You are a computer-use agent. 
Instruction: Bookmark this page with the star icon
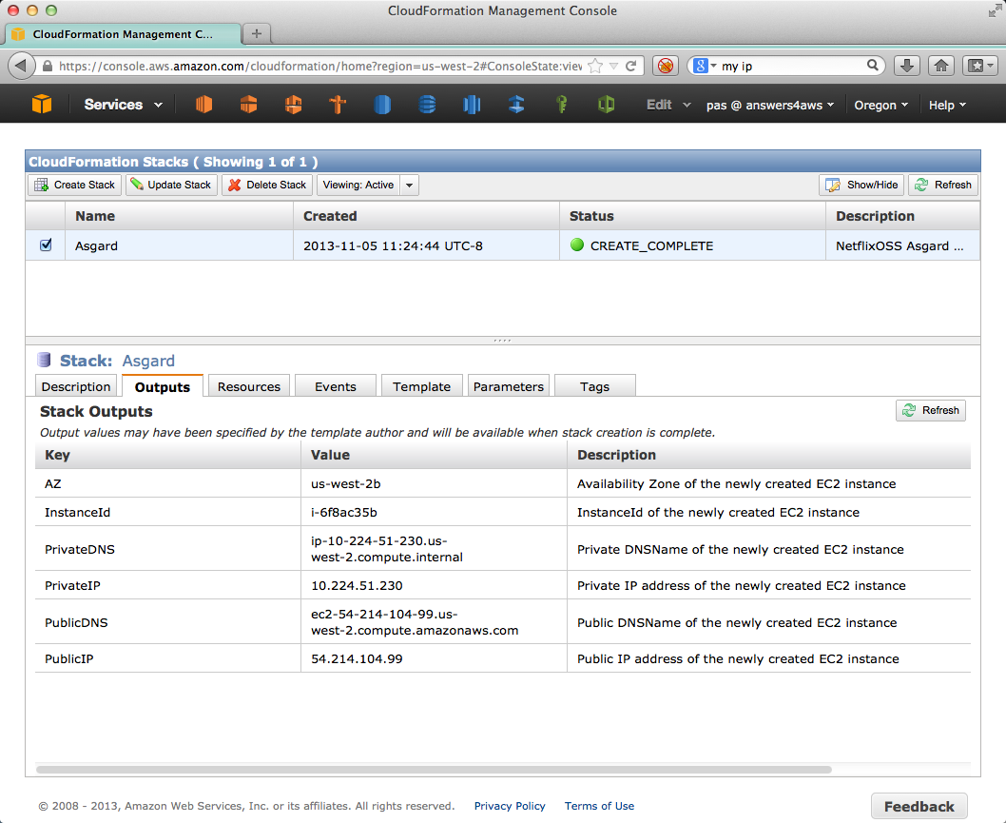(595, 66)
